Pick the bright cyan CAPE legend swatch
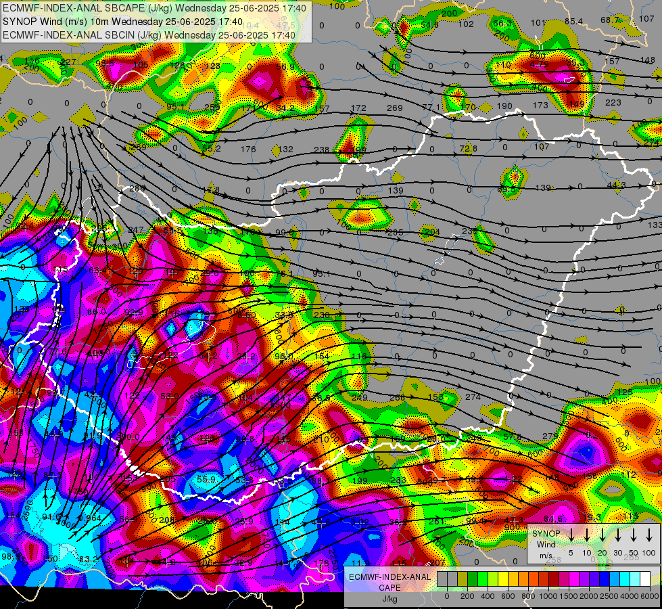Viewport: 662px width, 609px height. pyautogui.click(x=624, y=579)
